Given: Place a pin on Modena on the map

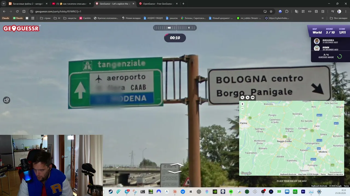Looking at the screenshot, I should tap(323, 152).
